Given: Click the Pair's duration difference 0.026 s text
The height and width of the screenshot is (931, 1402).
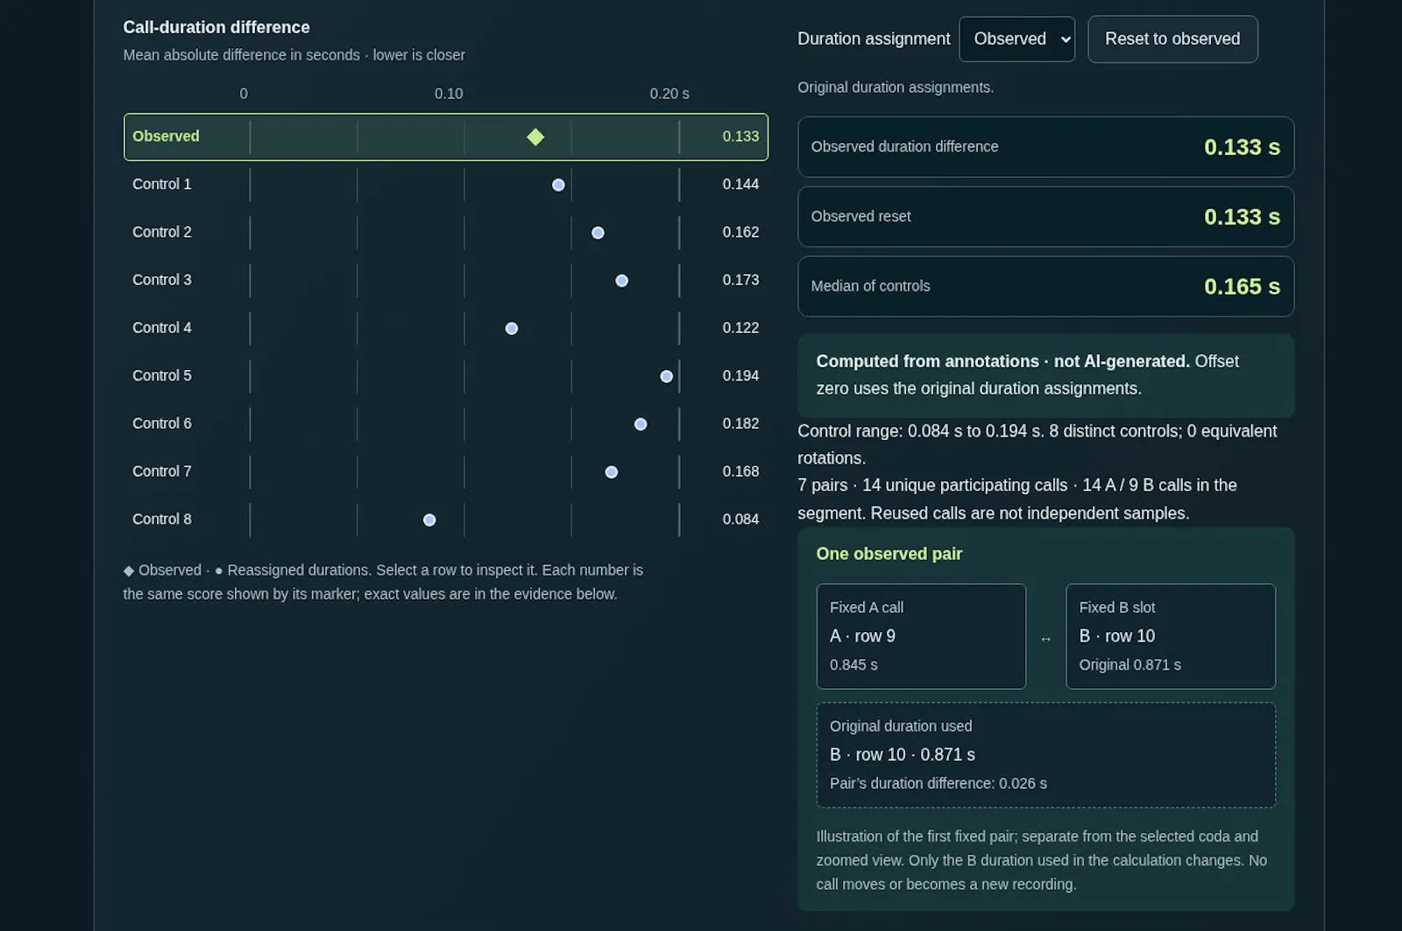Looking at the screenshot, I should [938, 784].
